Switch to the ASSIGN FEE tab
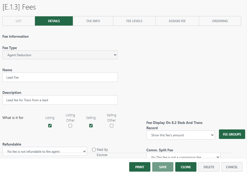The image size is (247, 174). coord(177,21)
